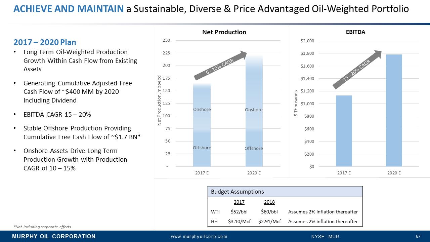Click 'Onshore' label in 2017 E bar

click(202, 109)
